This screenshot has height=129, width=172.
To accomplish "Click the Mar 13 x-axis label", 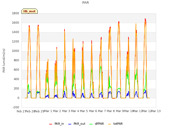I will click(x=156, y=111).
